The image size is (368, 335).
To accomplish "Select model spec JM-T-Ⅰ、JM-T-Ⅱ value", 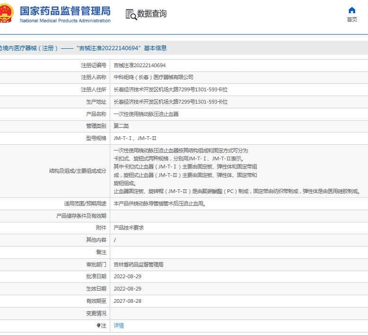I will [x=135, y=138].
